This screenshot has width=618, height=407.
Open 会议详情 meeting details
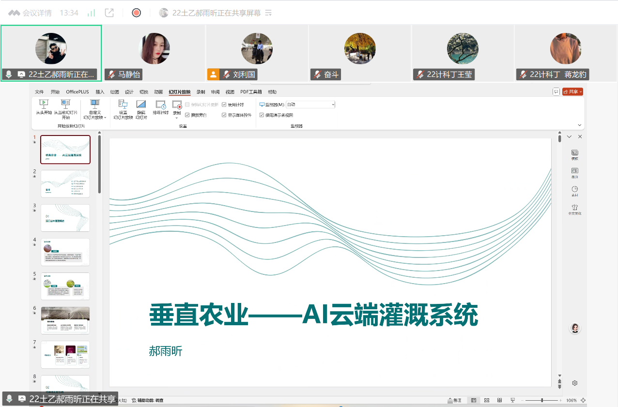[x=30, y=13]
